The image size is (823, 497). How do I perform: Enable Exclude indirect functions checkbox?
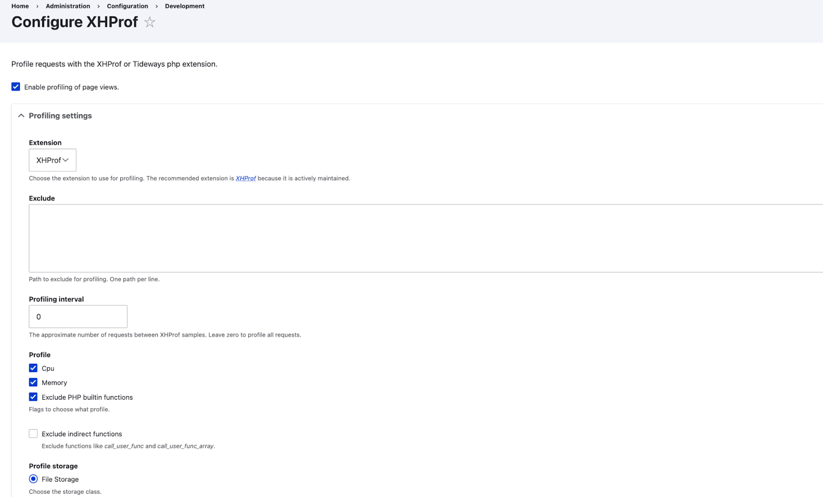33,434
